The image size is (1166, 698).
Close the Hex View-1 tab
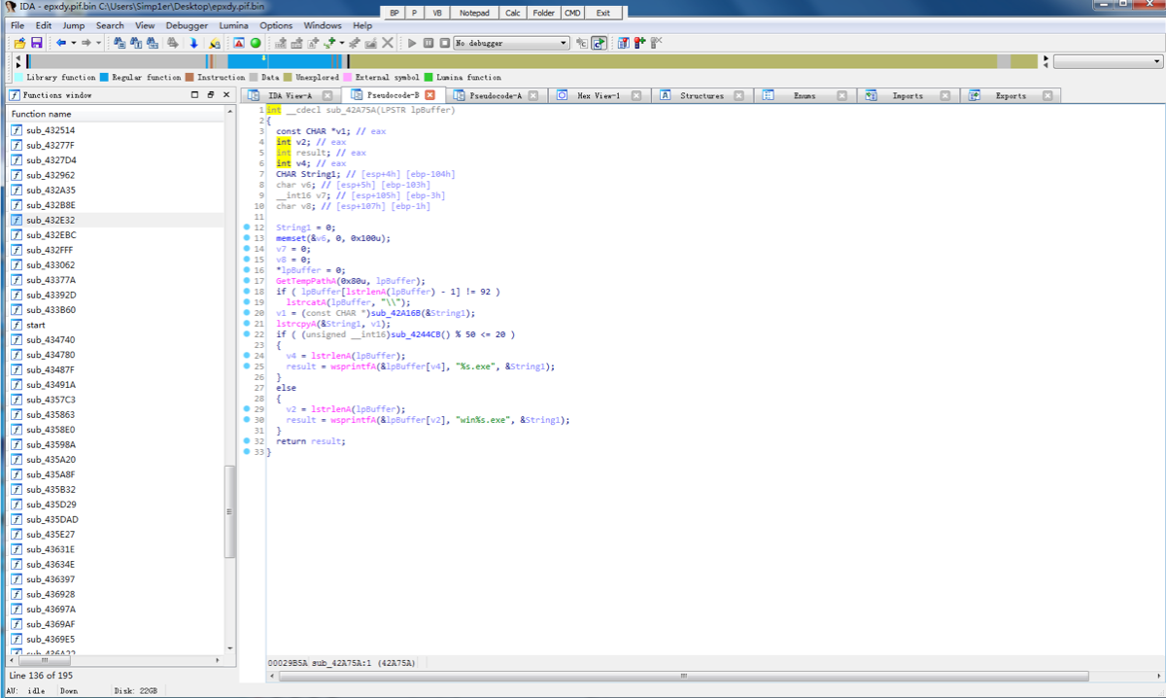tap(635, 95)
